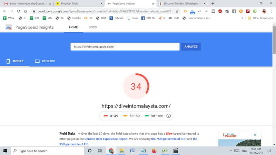Image resolution: width=276 pixels, height=155 pixels.
Task: Open the Chrome three-dot menu
Action: (x=271, y=11)
